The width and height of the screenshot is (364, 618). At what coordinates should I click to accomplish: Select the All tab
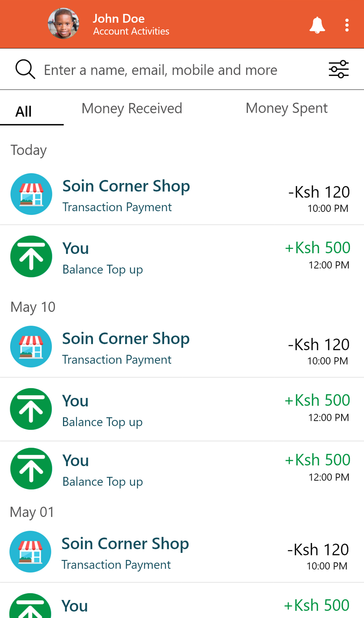click(24, 111)
